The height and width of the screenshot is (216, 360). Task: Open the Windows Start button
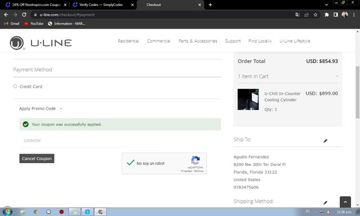tap(7, 211)
